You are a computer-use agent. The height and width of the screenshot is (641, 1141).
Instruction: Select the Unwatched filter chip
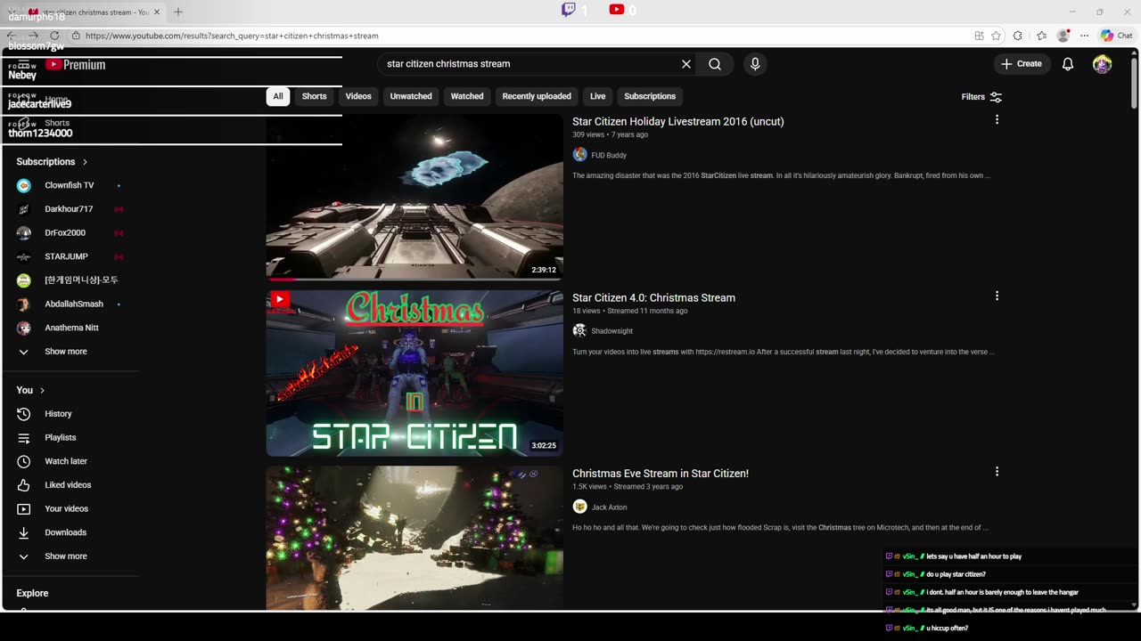411,96
